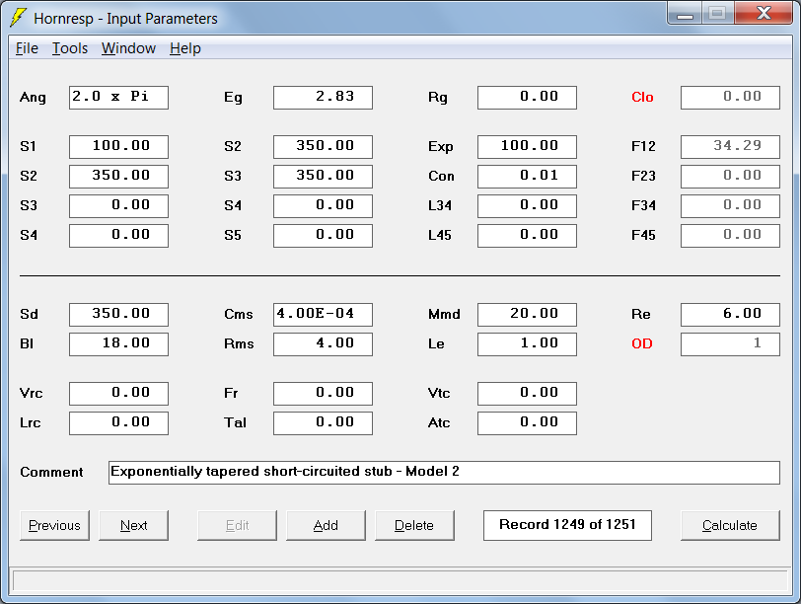Viewport: 801px width, 604px height.
Task: Click the Mmd field showing 20.00
Action: coord(527,315)
